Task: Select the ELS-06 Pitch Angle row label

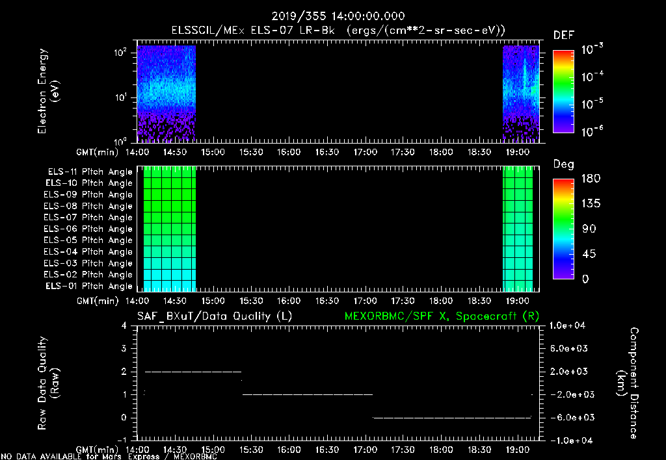Action: point(88,229)
